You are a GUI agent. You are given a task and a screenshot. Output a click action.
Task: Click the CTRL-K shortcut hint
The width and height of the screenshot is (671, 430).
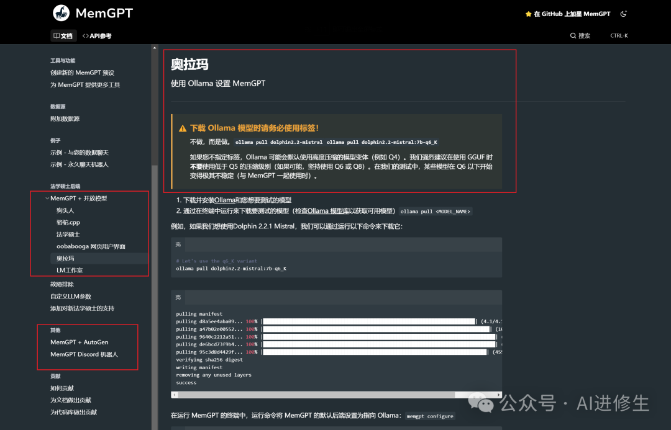click(x=619, y=35)
